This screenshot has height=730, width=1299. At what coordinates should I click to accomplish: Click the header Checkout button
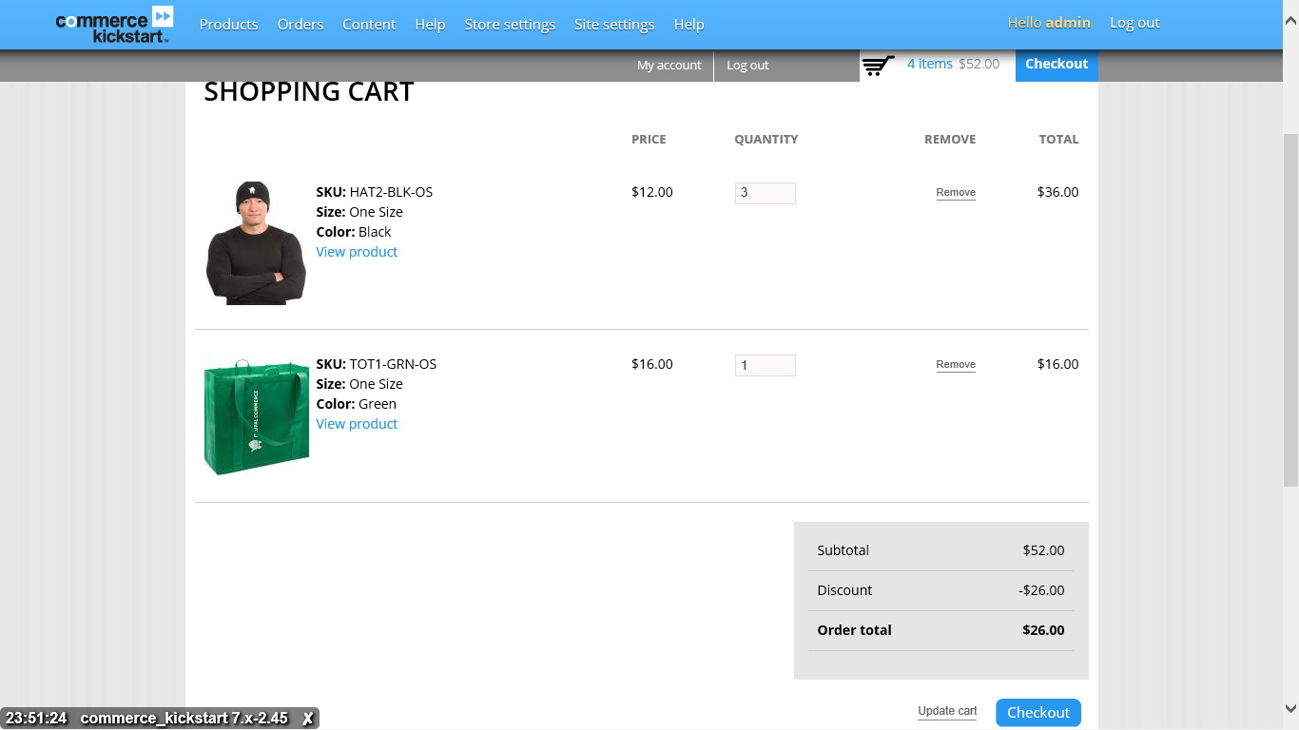coord(1056,64)
